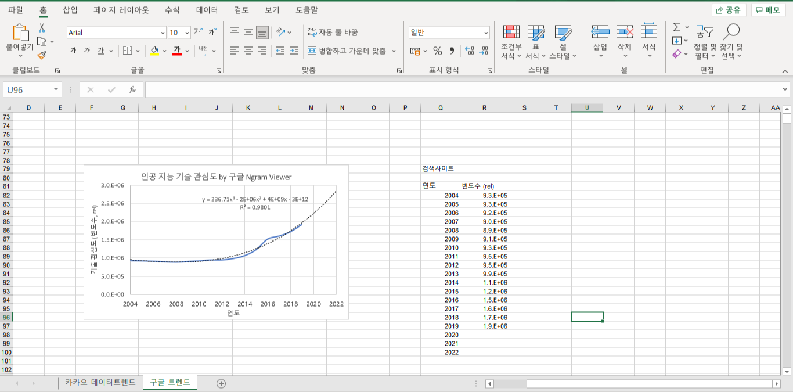
Task: Click the text orientation icon
Action: pos(281,33)
